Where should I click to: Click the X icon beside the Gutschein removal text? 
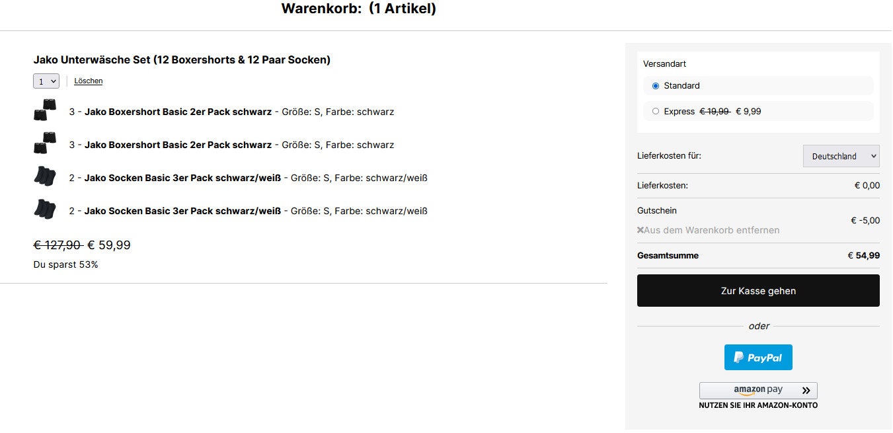coord(641,230)
